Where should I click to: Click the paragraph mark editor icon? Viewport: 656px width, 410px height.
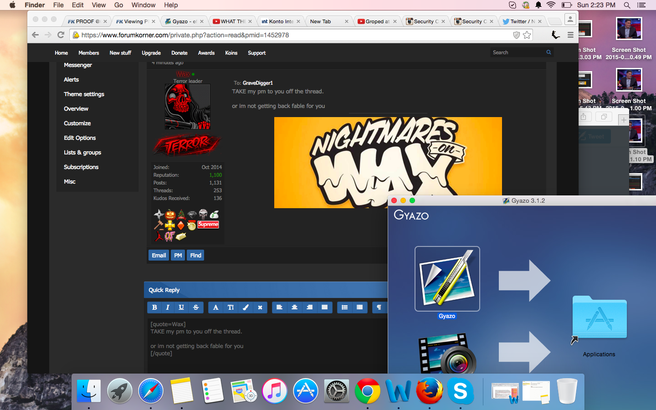[379, 307]
